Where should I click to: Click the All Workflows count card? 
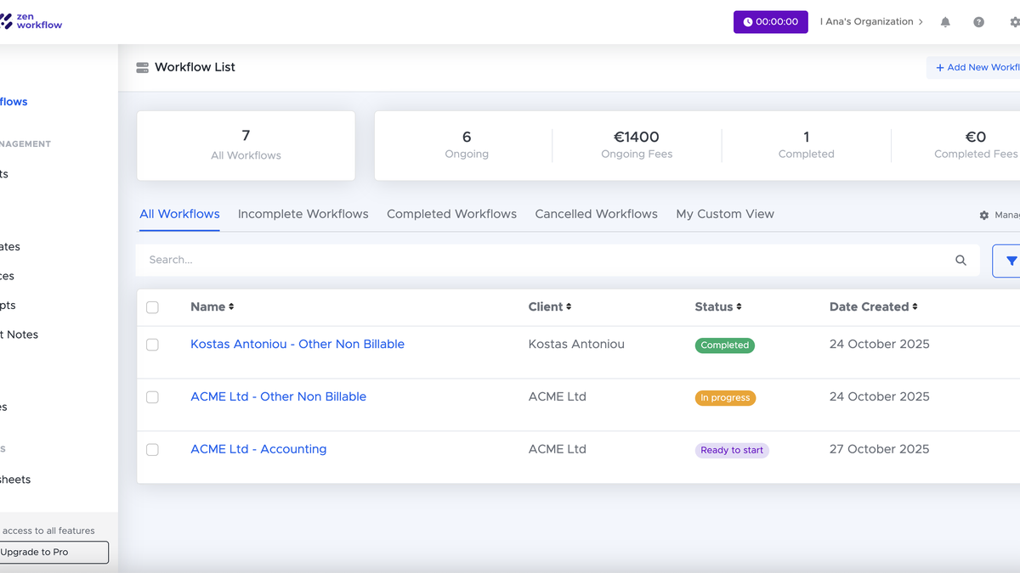click(246, 145)
